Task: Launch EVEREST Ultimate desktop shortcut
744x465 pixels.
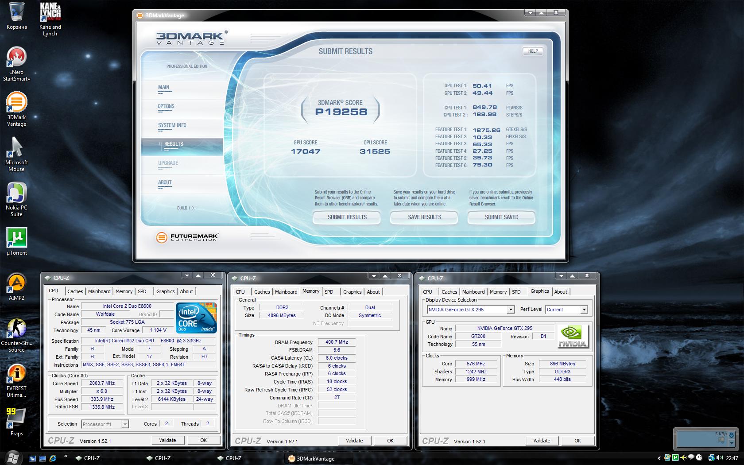Action: point(16,380)
